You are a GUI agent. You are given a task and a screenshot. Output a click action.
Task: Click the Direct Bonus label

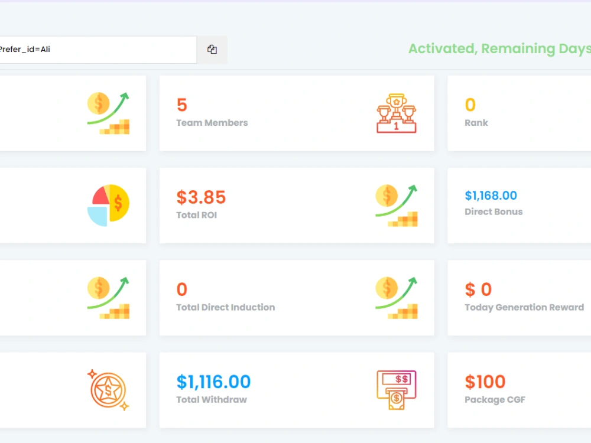[493, 211]
